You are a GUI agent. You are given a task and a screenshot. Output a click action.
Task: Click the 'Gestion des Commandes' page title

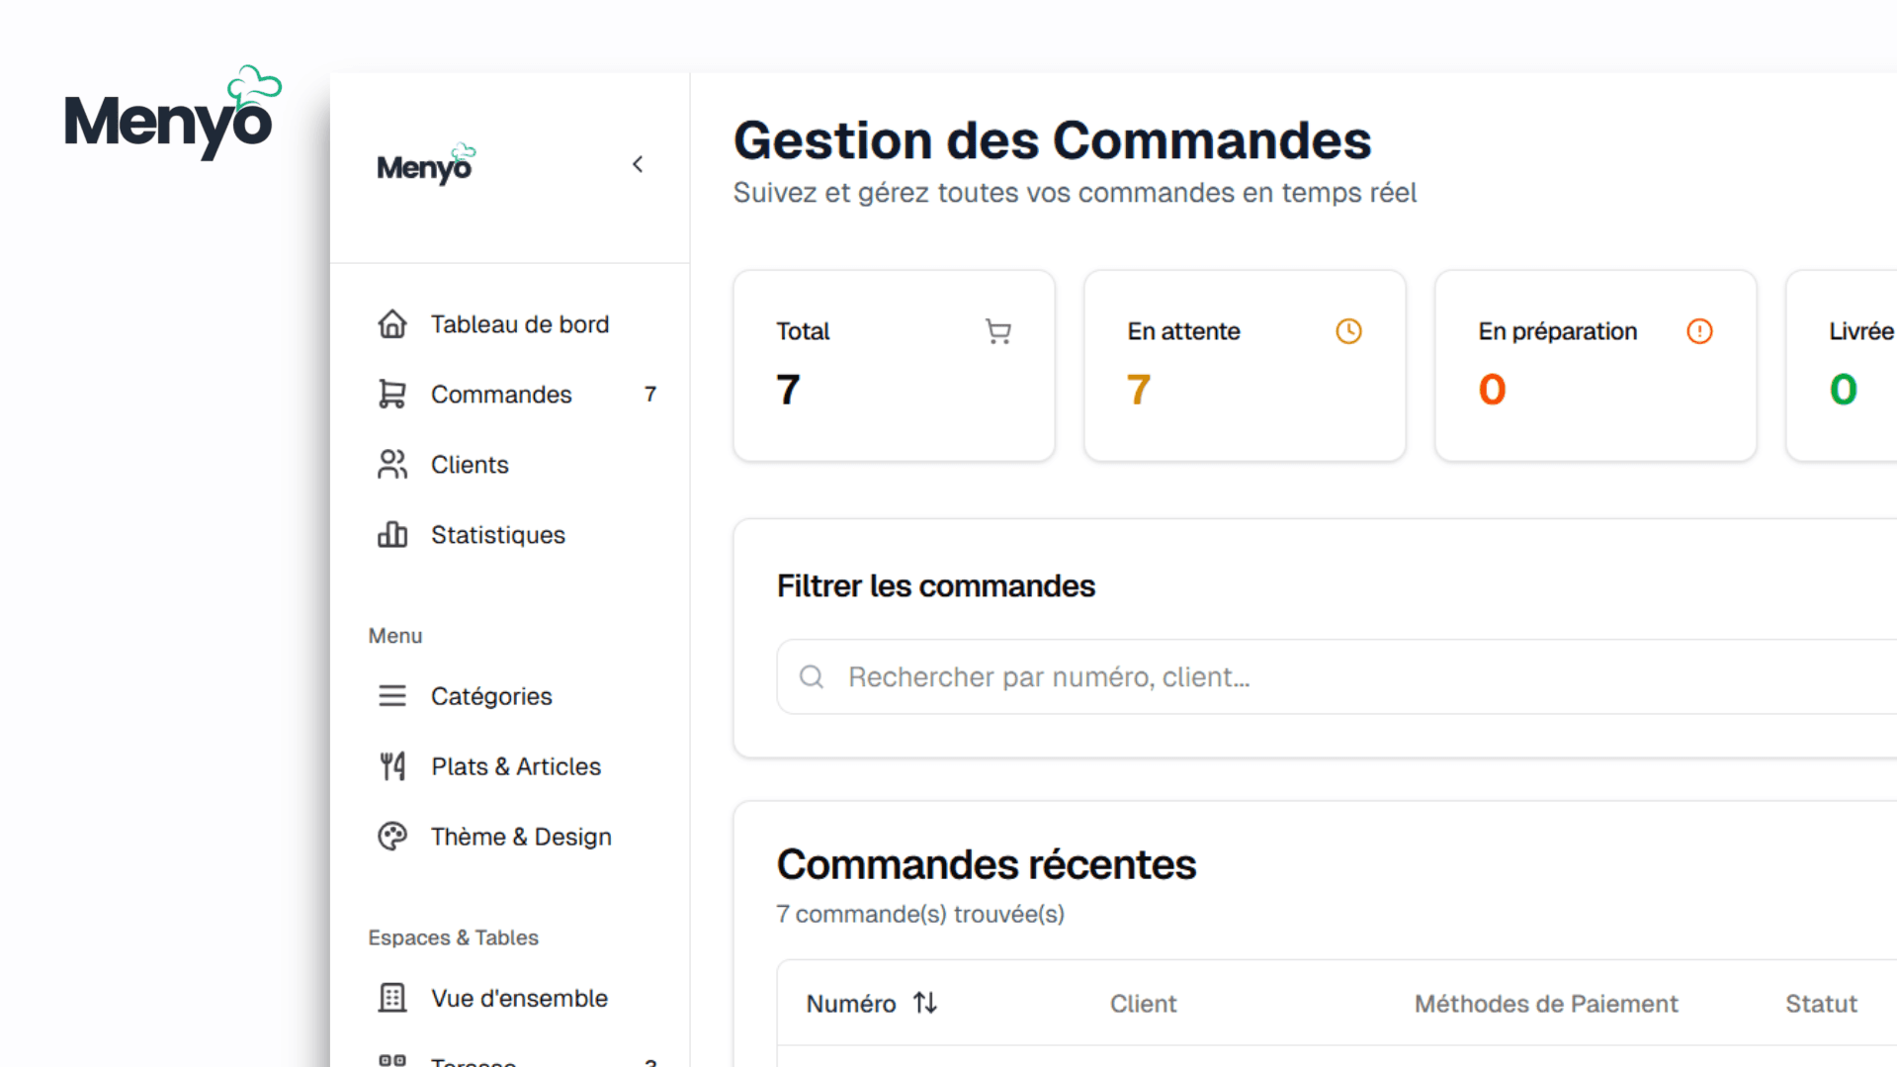click(1052, 139)
